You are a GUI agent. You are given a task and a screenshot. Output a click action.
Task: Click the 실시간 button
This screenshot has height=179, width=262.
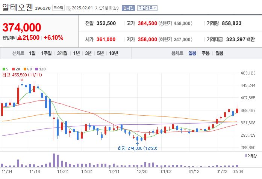tap(128, 8)
